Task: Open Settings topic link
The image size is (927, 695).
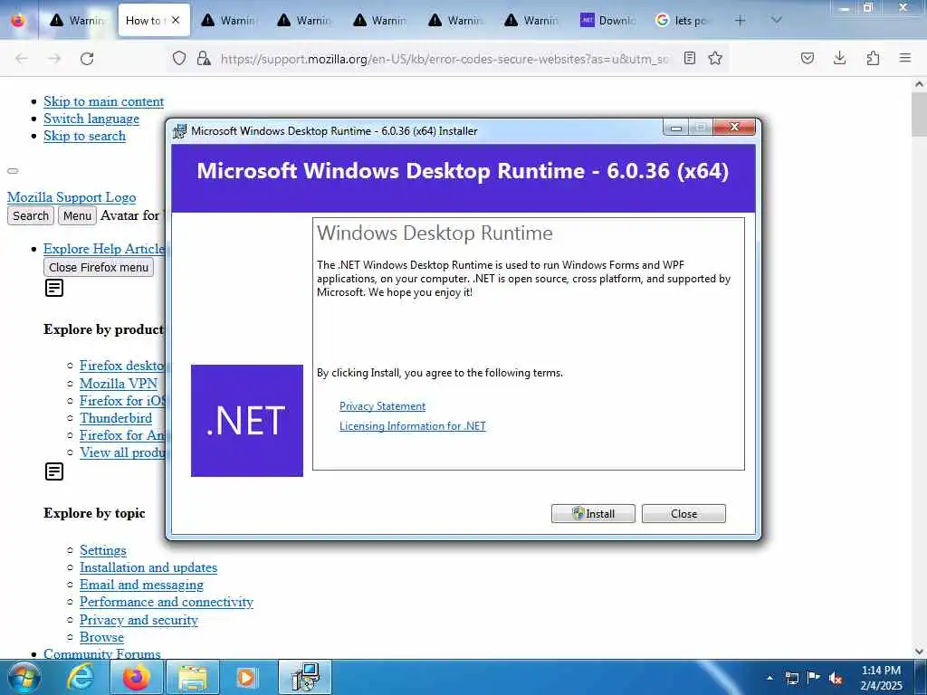Action: 103,550
